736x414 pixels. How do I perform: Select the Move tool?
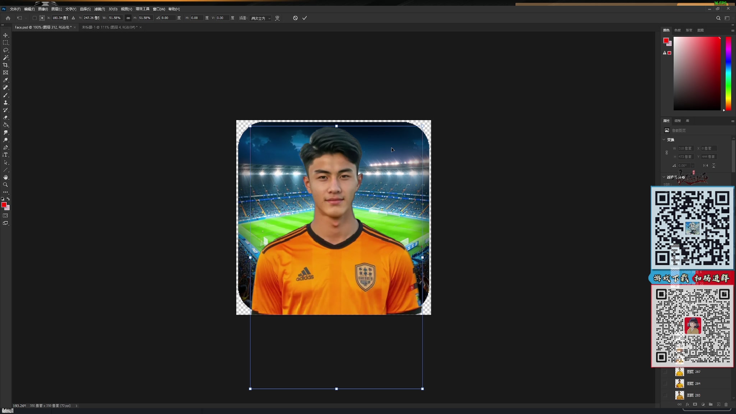click(x=5, y=35)
